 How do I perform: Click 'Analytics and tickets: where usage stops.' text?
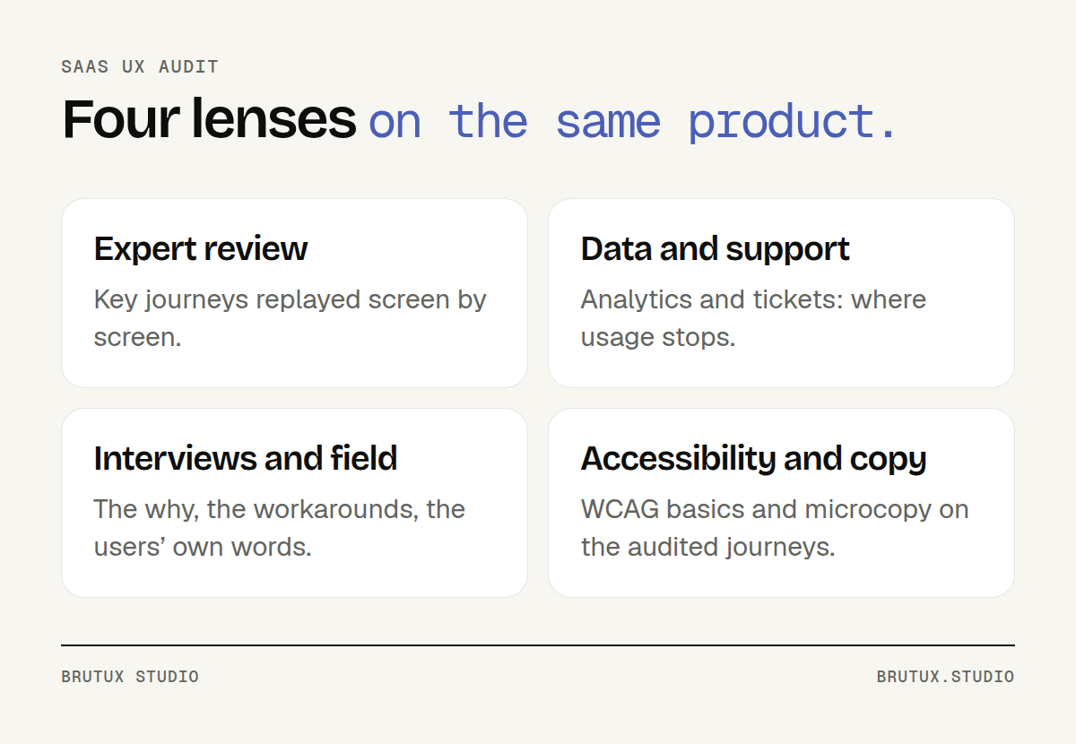(x=753, y=318)
